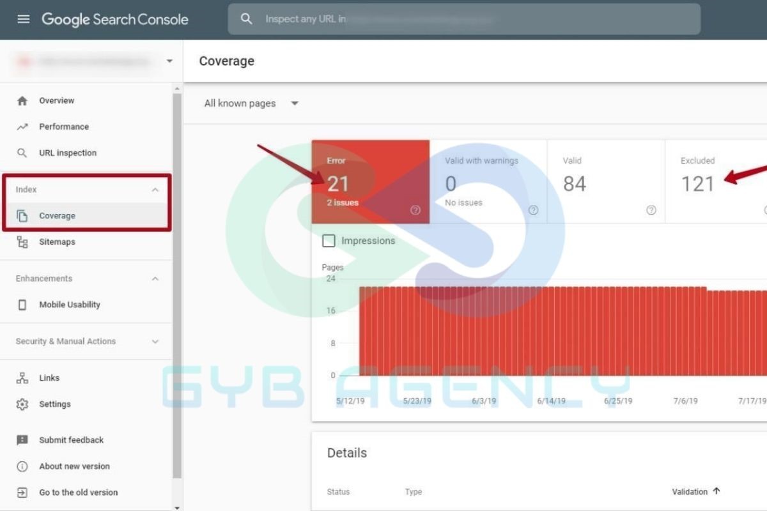
Task: Click the Submit feedback icon
Action: [x=22, y=440]
